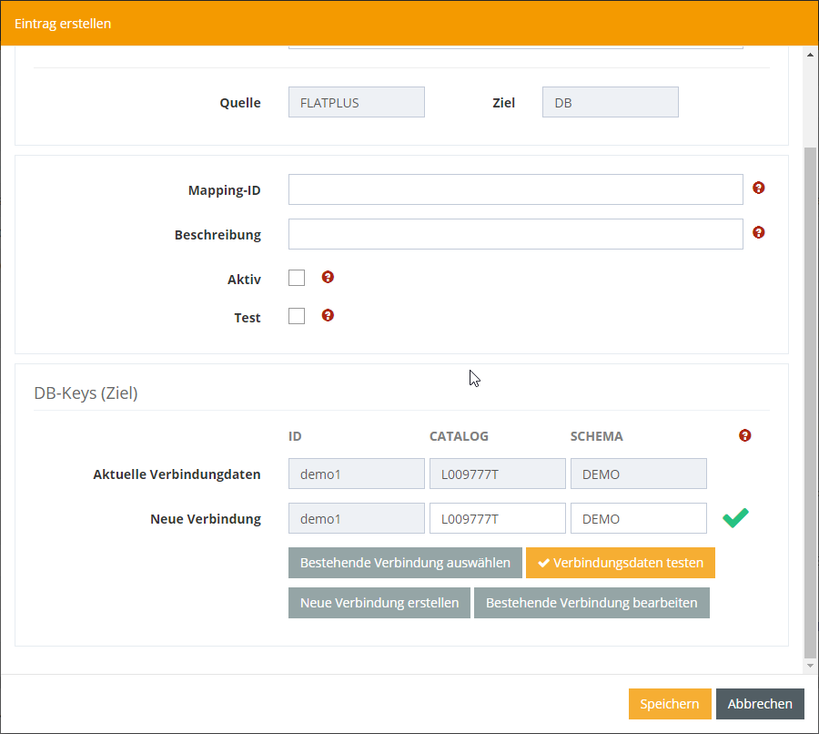Image resolution: width=819 pixels, height=734 pixels.
Task: Click Neue Verbindung erstellen button
Action: [379, 603]
